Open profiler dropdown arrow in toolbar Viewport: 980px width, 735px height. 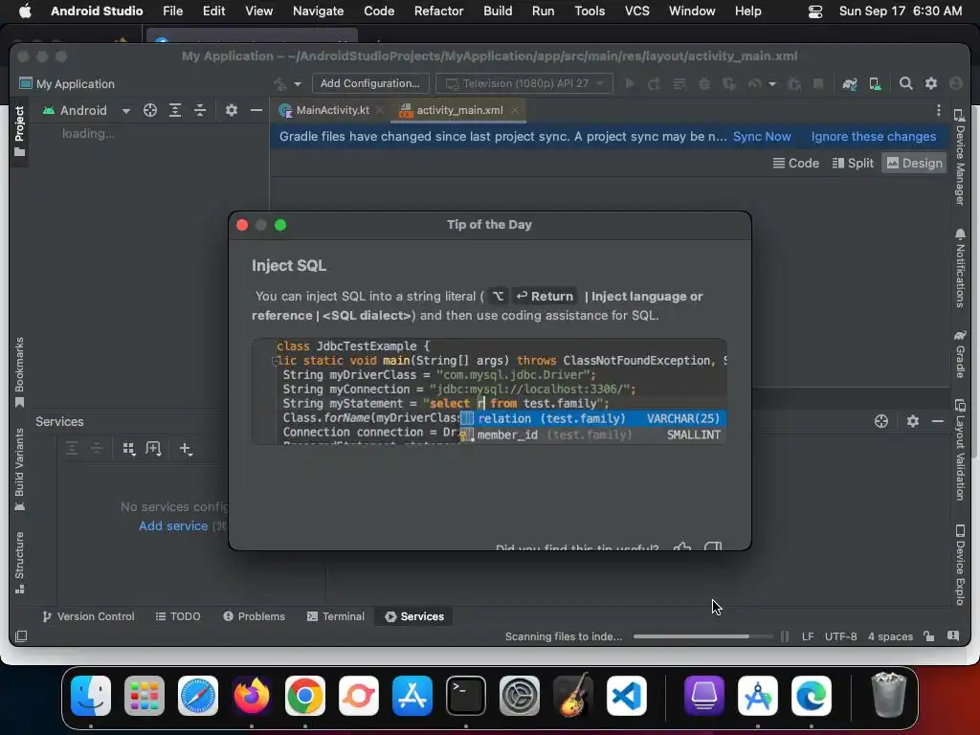772,84
